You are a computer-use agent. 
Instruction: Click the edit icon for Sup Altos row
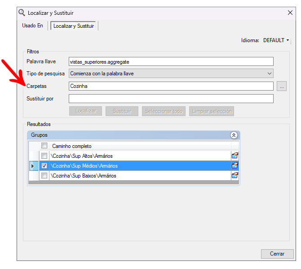(235, 156)
